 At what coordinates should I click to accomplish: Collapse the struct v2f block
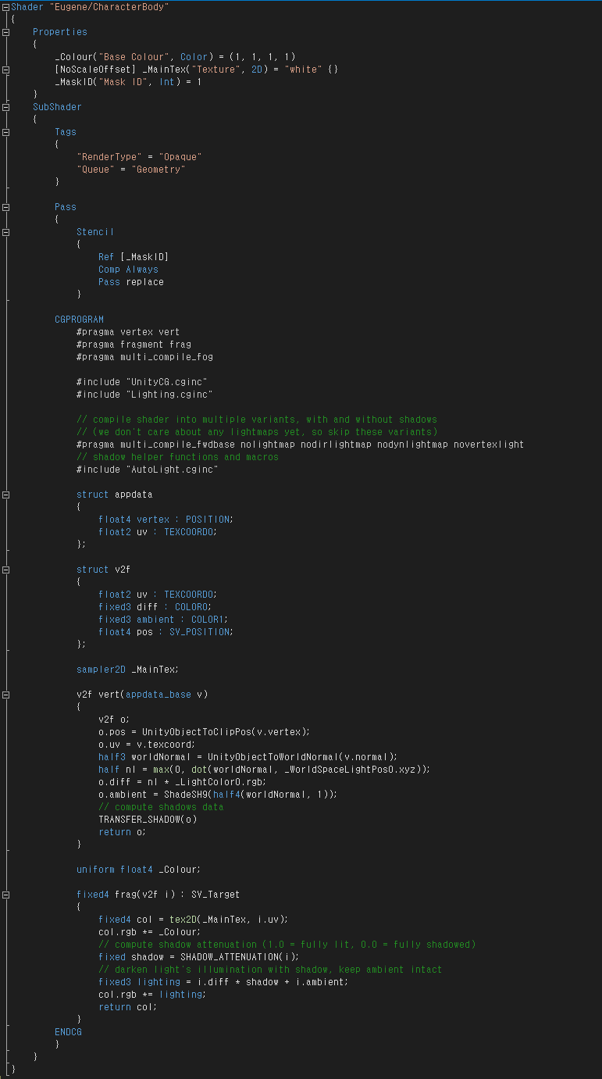click(6, 570)
